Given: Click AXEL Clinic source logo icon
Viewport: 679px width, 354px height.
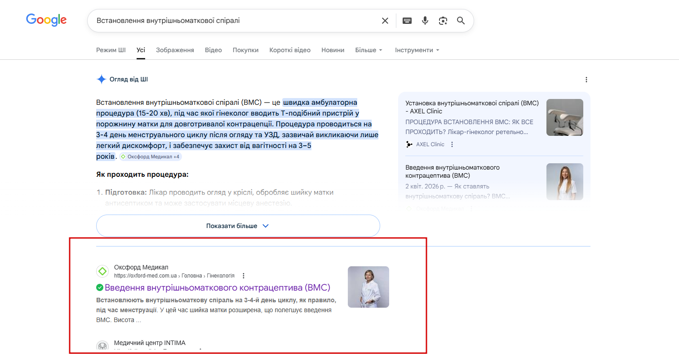Looking at the screenshot, I should click(409, 144).
